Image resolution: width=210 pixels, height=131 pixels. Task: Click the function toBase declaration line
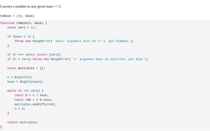24,23
